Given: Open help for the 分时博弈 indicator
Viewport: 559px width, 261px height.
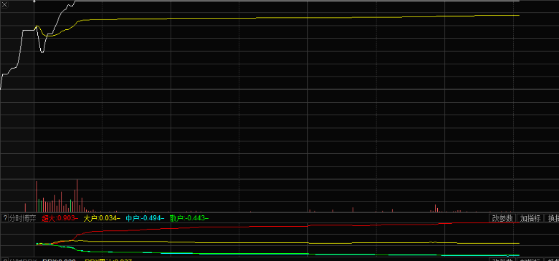Looking at the screenshot, I should (4, 218).
